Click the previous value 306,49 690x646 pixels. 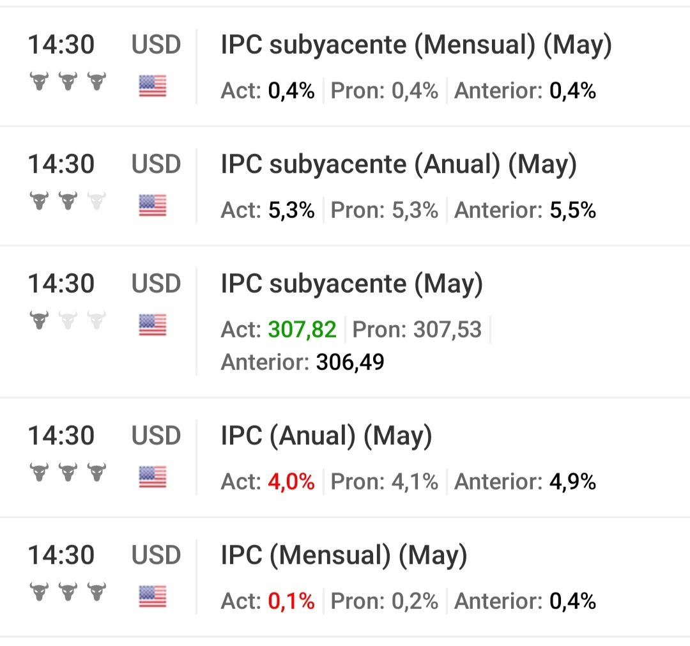[x=350, y=362]
